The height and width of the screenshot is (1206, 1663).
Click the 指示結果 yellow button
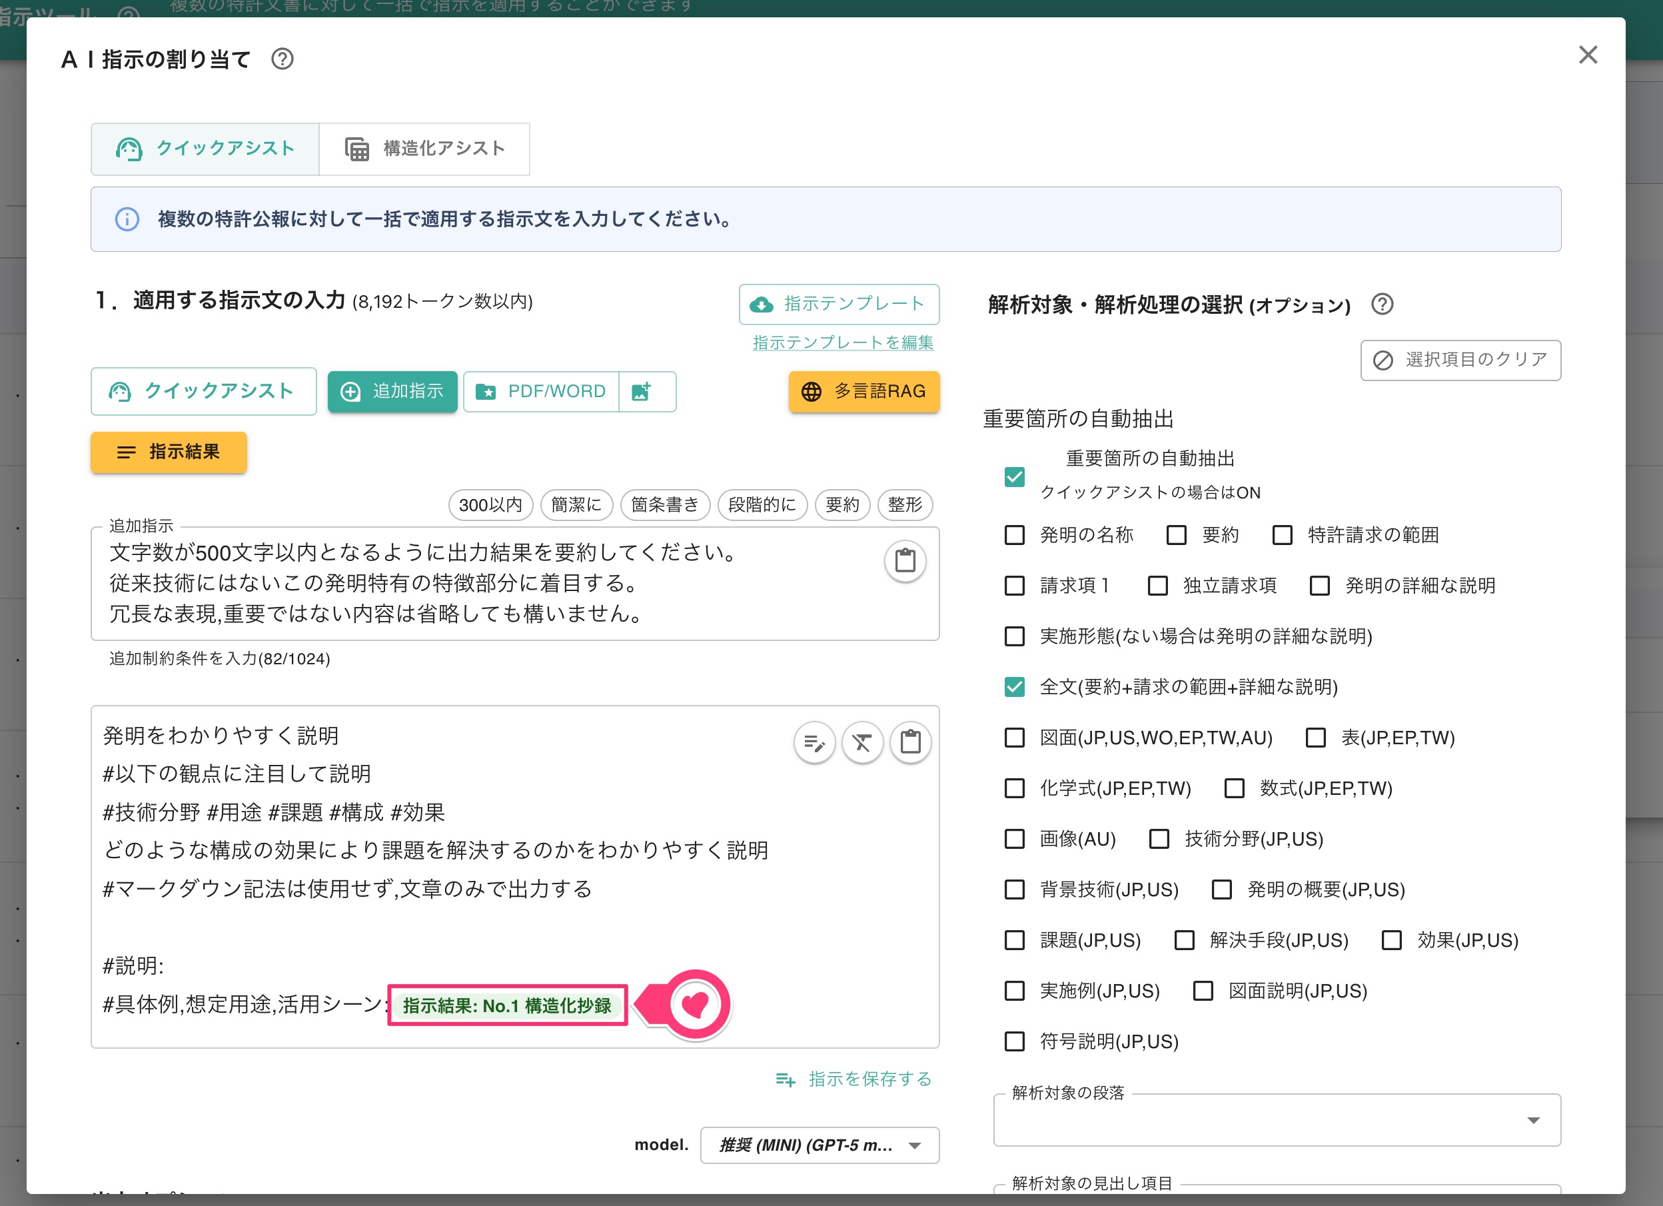[169, 452]
